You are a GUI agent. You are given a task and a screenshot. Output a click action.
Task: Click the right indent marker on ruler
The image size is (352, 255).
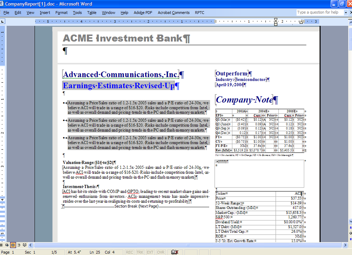coord(301,22)
